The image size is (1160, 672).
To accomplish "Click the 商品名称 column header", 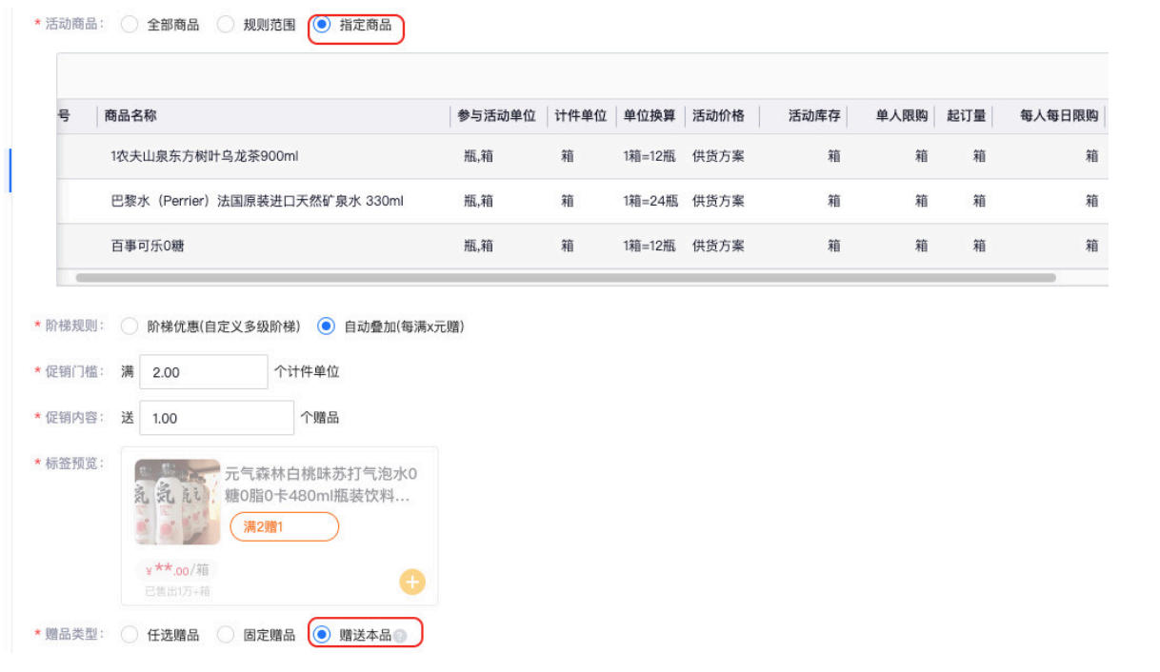I will (x=131, y=116).
